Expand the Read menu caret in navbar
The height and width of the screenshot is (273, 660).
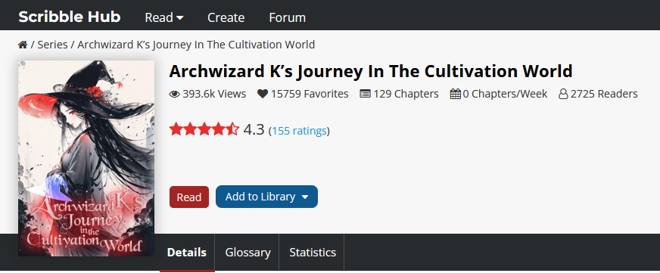179,17
